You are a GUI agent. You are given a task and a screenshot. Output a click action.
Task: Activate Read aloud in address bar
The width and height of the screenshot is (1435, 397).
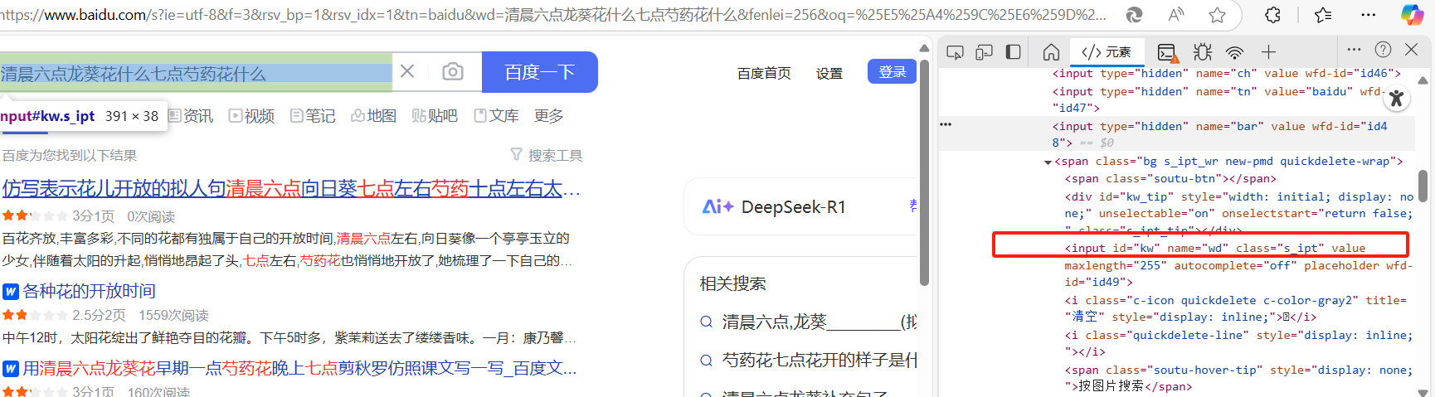click(1176, 15)
